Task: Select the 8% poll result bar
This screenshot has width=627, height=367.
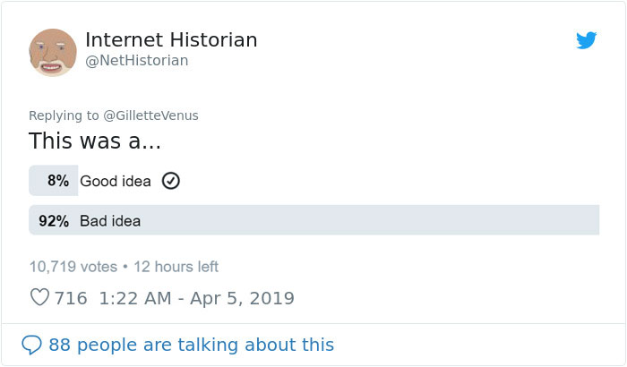Action: point(53,181)
